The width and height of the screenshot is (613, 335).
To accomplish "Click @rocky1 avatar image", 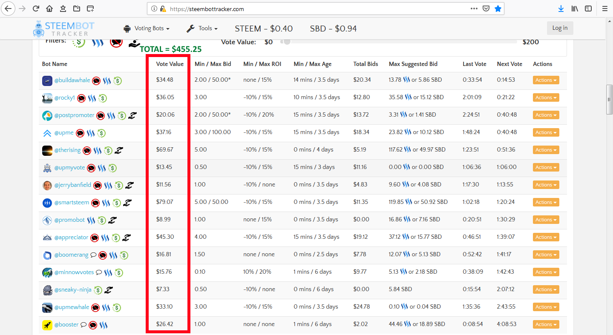I will click(x=47, y=98).
